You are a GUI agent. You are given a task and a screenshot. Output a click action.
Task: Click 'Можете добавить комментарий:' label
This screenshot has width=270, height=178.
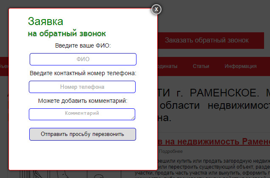click(x=83, y=101)
